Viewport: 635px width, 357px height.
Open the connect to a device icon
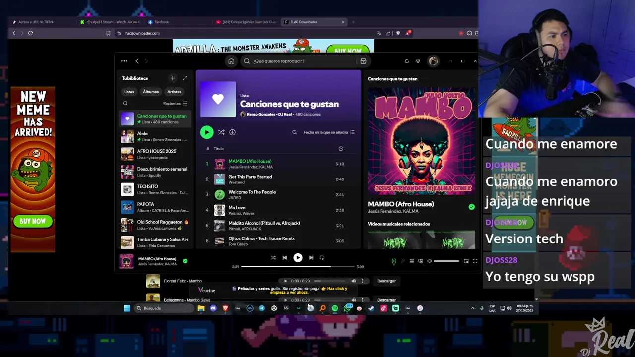click(x=421, y=261)
